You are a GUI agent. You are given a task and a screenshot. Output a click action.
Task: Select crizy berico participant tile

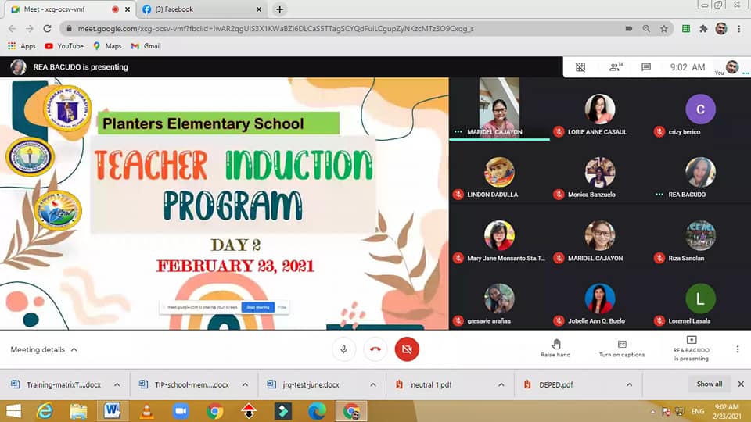tap(701, 109)
